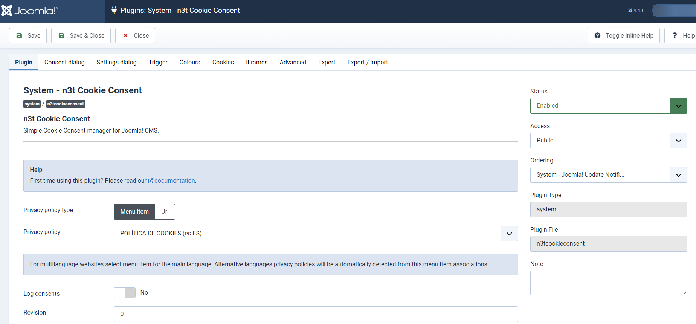Viewport: 696px width, 324px height.
Task: Click the Joomla 4.4.1 version badge
Action: (636, 11)
